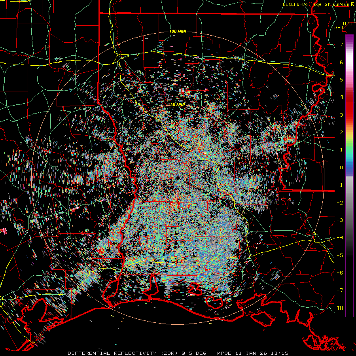
Task: Click the legend value -4
Action: 340,238
